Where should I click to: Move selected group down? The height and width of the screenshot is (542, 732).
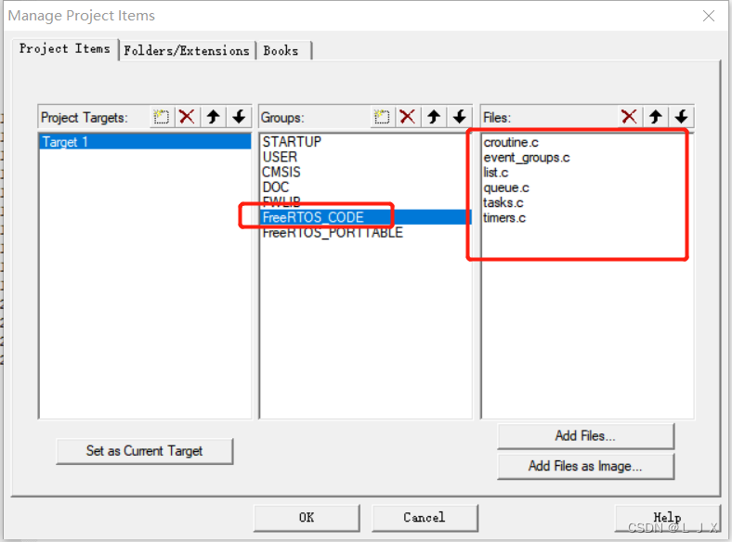[x=460, y=117]
